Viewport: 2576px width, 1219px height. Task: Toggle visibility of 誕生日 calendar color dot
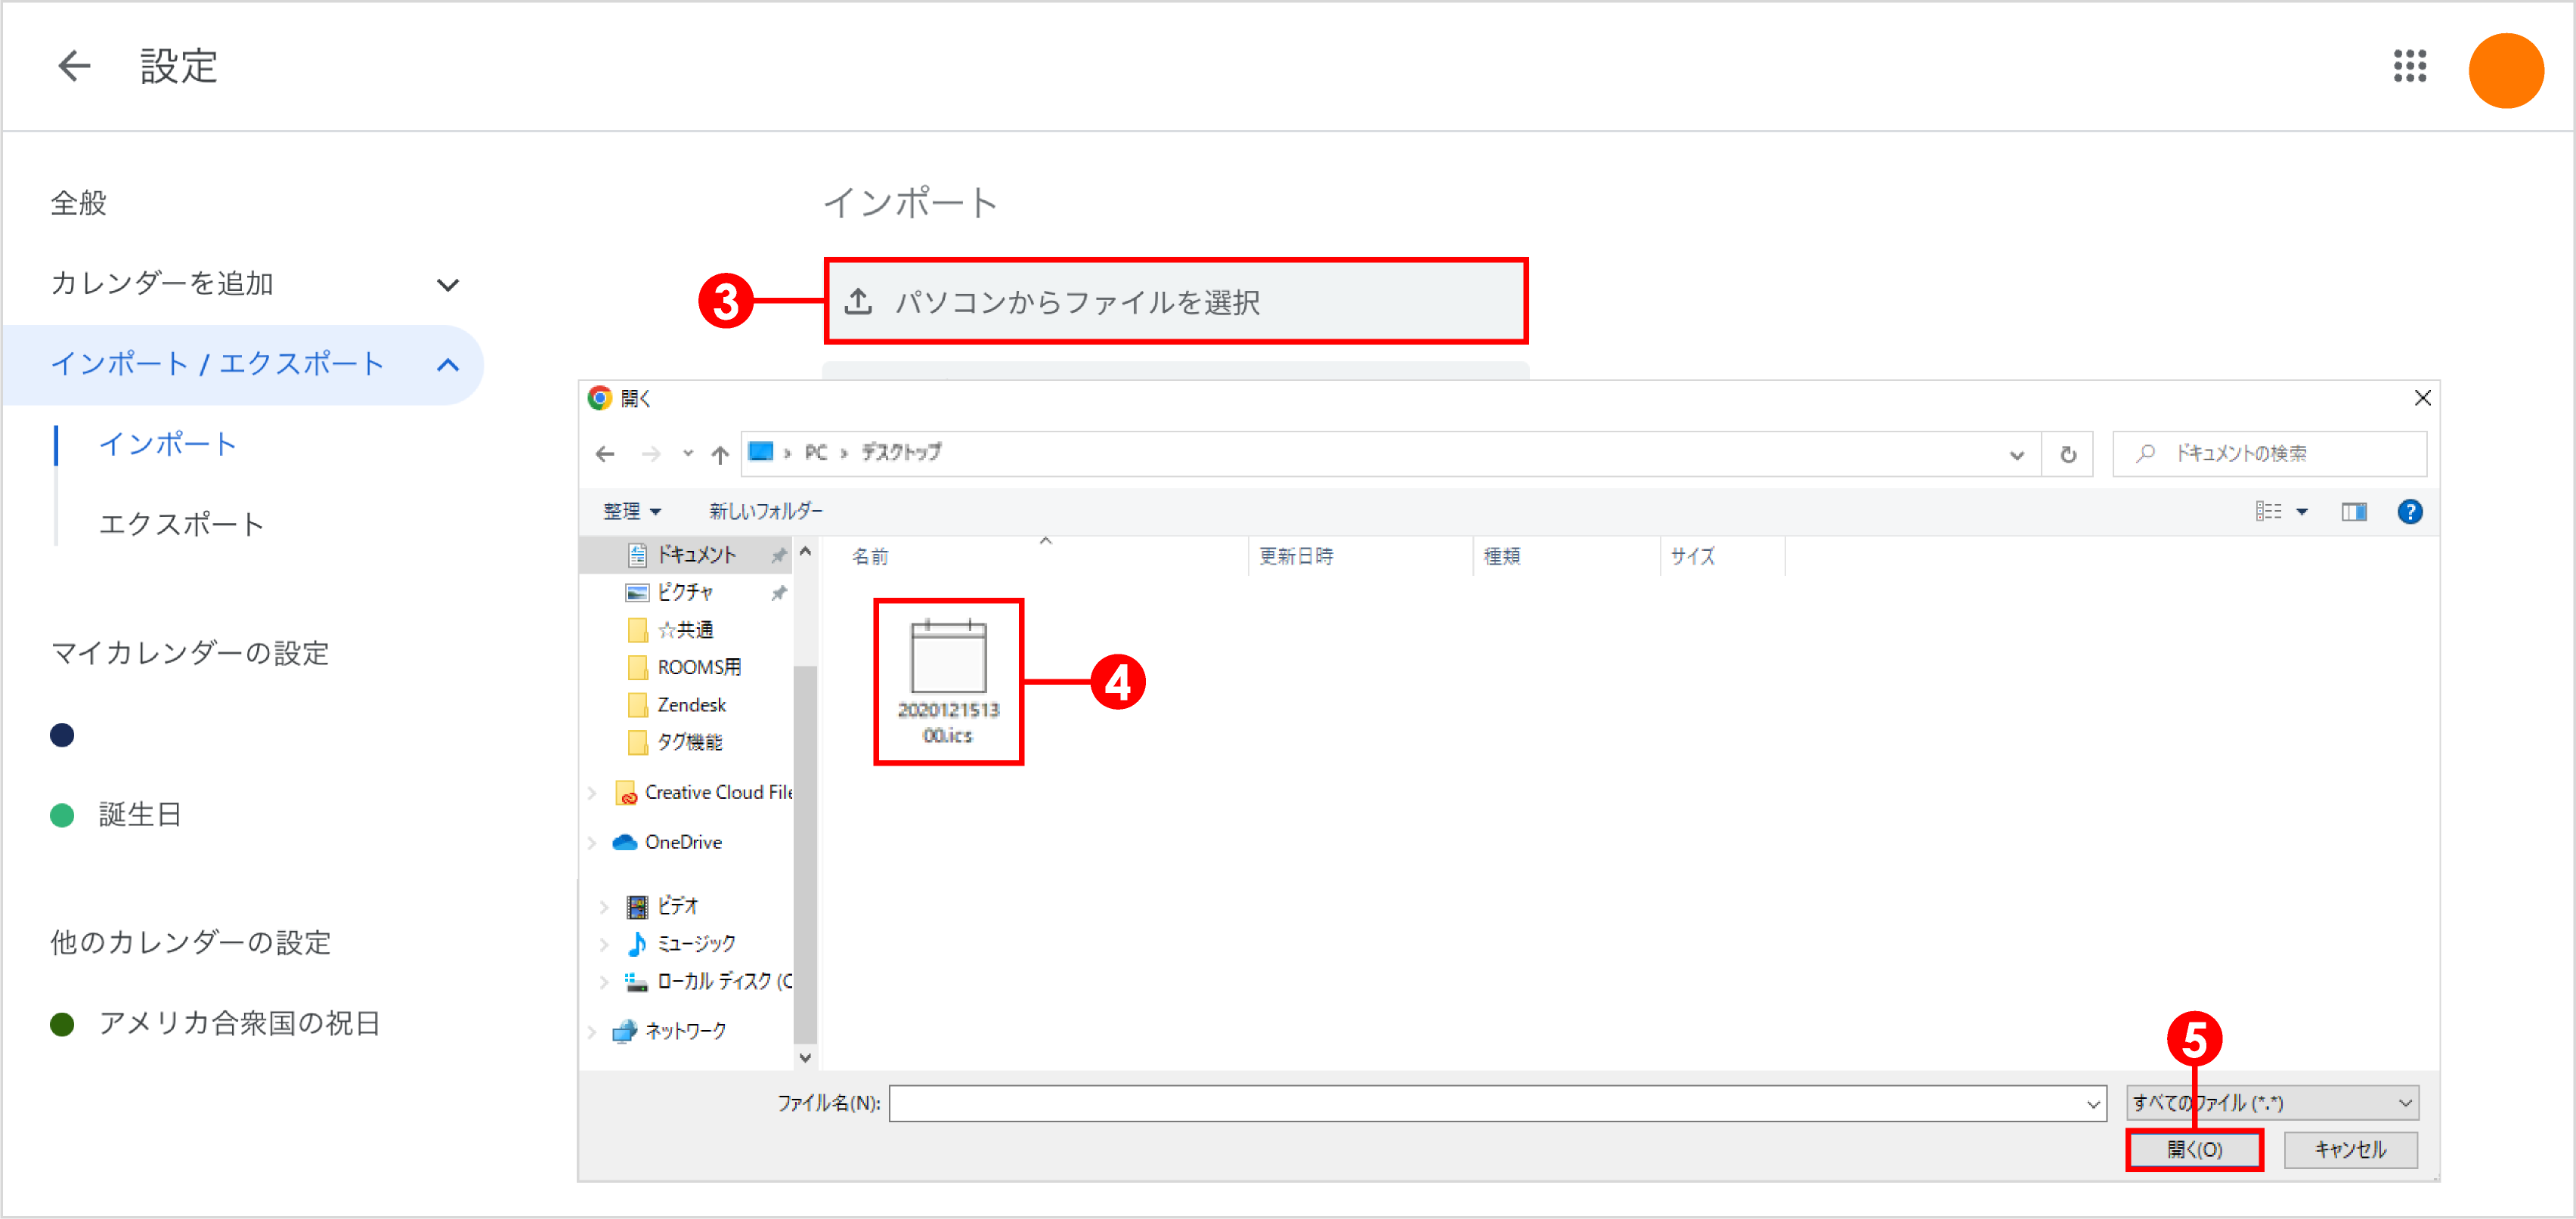(62, 814)
